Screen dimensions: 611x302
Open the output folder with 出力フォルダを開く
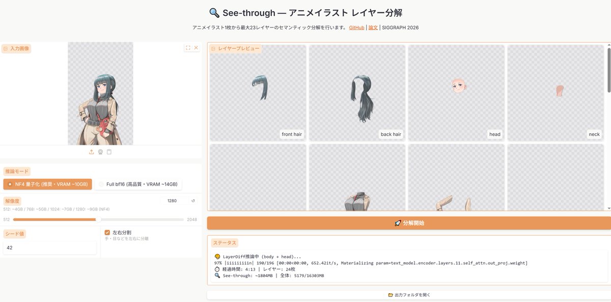pos(409,295)
